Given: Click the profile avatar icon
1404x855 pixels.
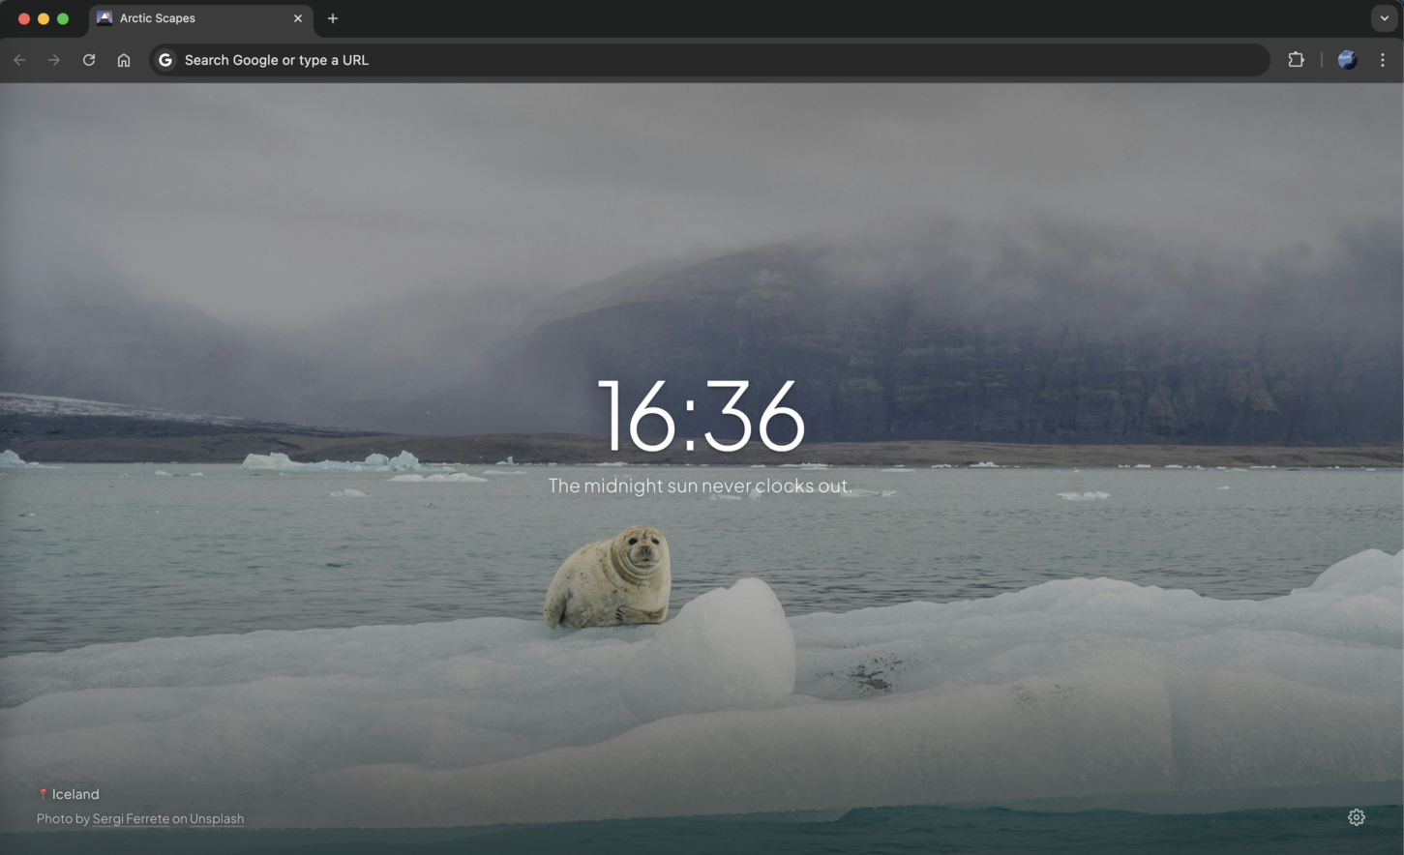Looking at the screenshot, I should coord(1347,60).
